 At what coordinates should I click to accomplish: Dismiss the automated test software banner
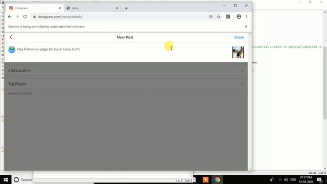click(x=246, y=27)
